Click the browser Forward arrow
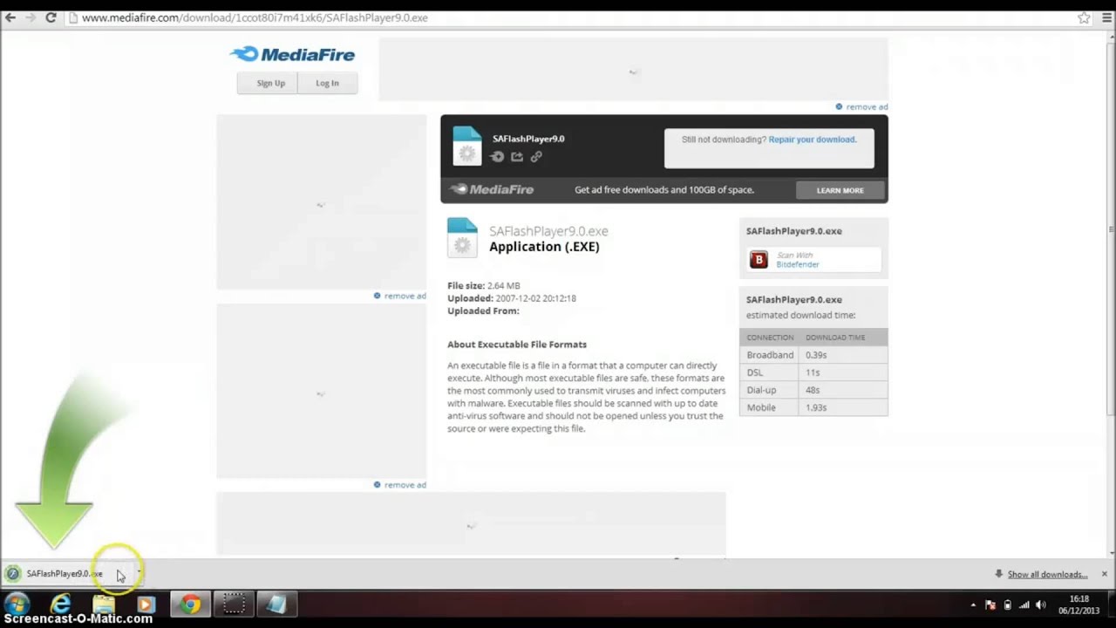Viewport: 1116px width, 628px height. 31,17
